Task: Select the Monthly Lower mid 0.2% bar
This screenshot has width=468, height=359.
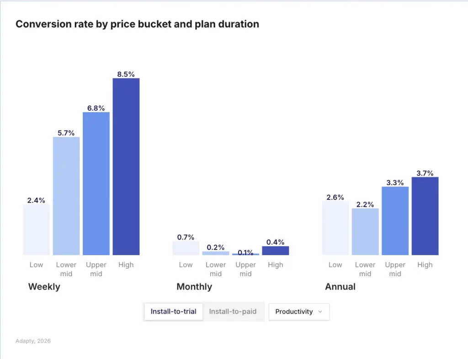Action: 215,252
